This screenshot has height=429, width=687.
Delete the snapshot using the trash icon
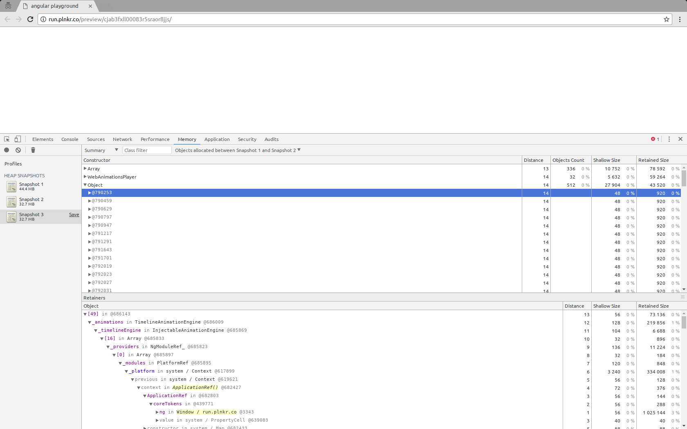[x=33, y=150]
